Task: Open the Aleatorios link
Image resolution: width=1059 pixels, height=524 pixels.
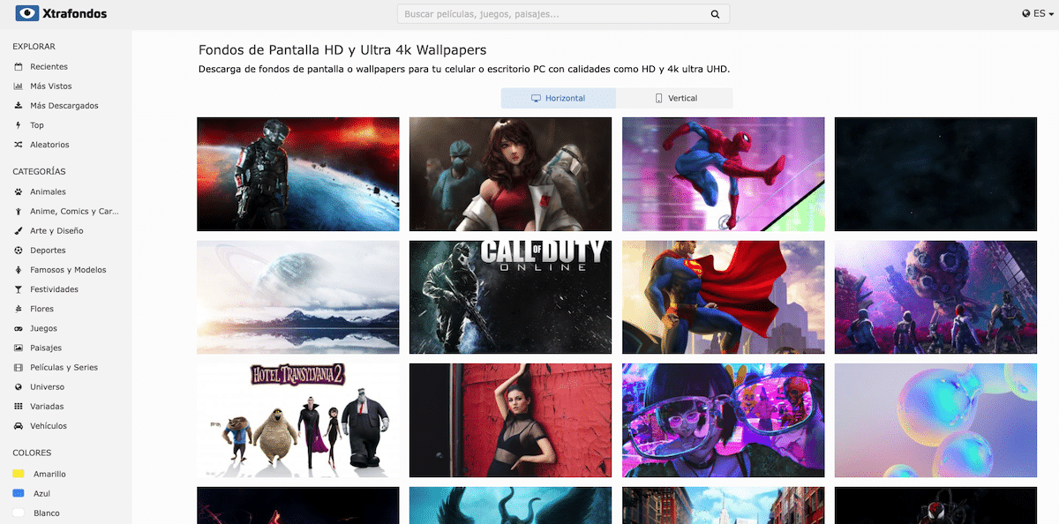Action: click(49, 145)
